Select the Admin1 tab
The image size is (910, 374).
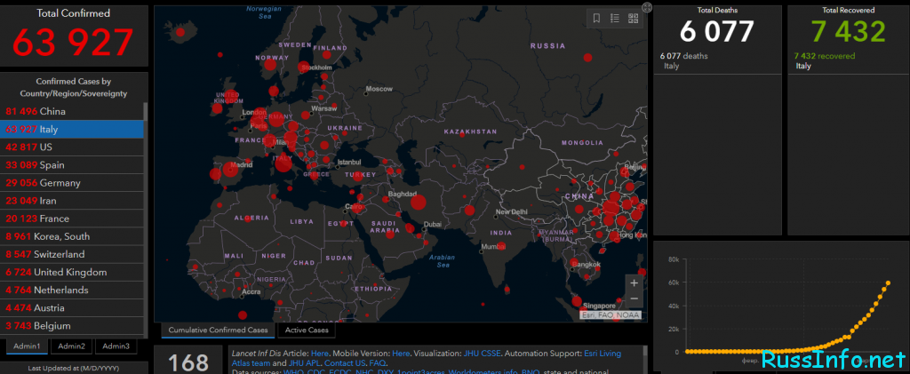tap(28, 346)
